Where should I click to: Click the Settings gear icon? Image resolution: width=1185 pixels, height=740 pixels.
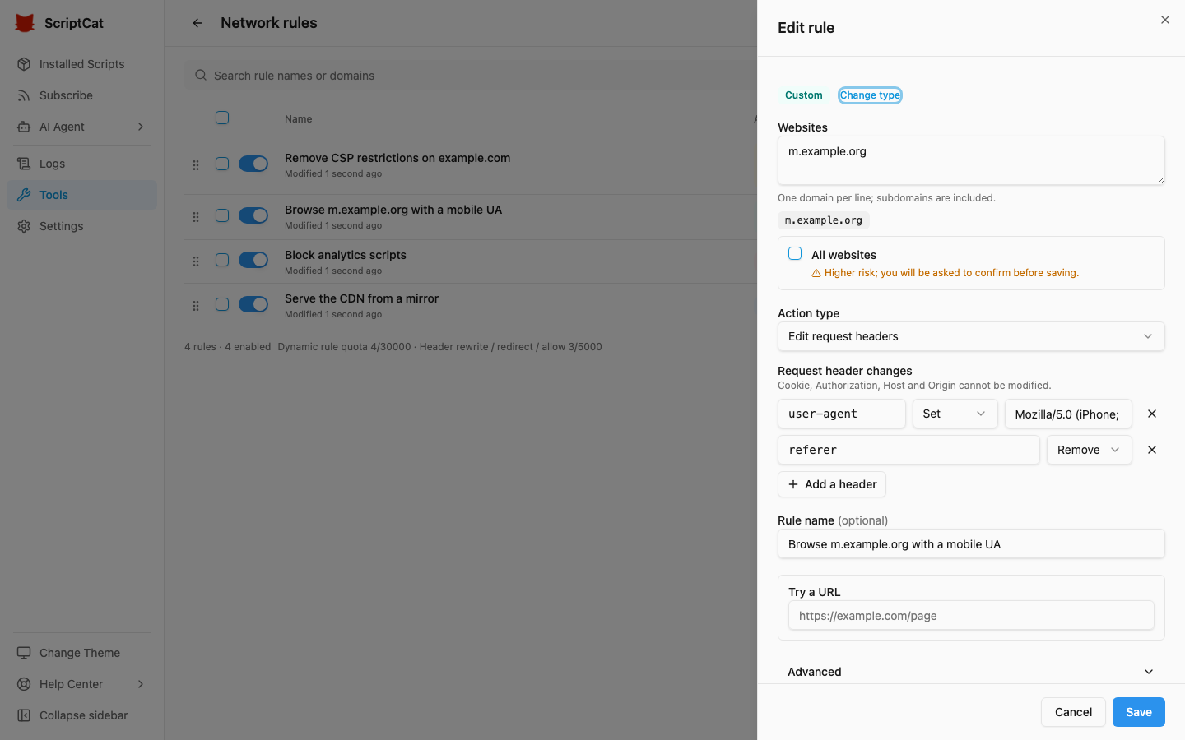pos(24,226)
